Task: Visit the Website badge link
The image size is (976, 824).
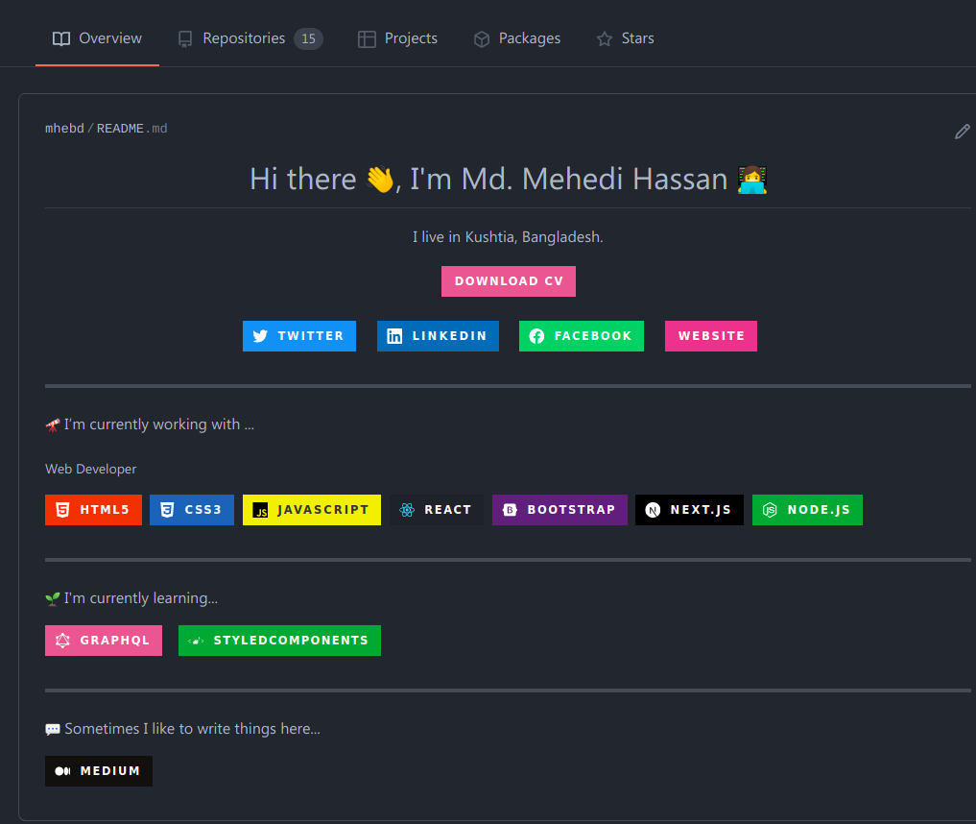Action: coord(711,336)
